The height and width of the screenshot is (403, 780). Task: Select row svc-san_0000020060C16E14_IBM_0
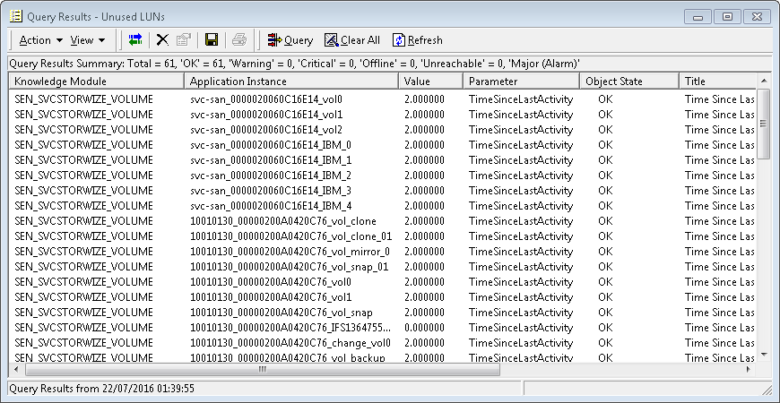(383, 145)
